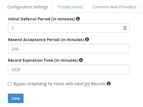Viewport: 143px width, 107px height.
Task: Open info tooltip for Resend Acceptance Period
Action: click(x=87, y=39)
